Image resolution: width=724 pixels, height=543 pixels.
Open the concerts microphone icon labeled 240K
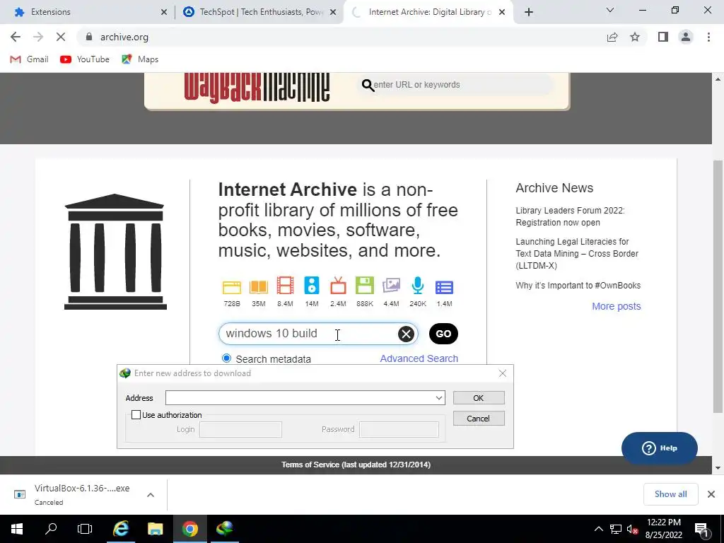pyautogui.click(x=418, y=286)
